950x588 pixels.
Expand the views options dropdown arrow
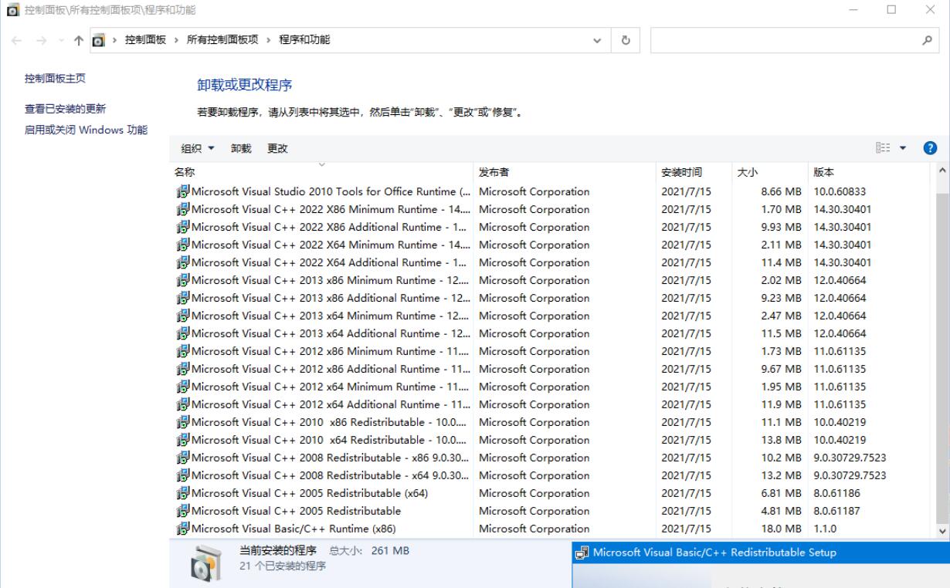tap(904, 147)
